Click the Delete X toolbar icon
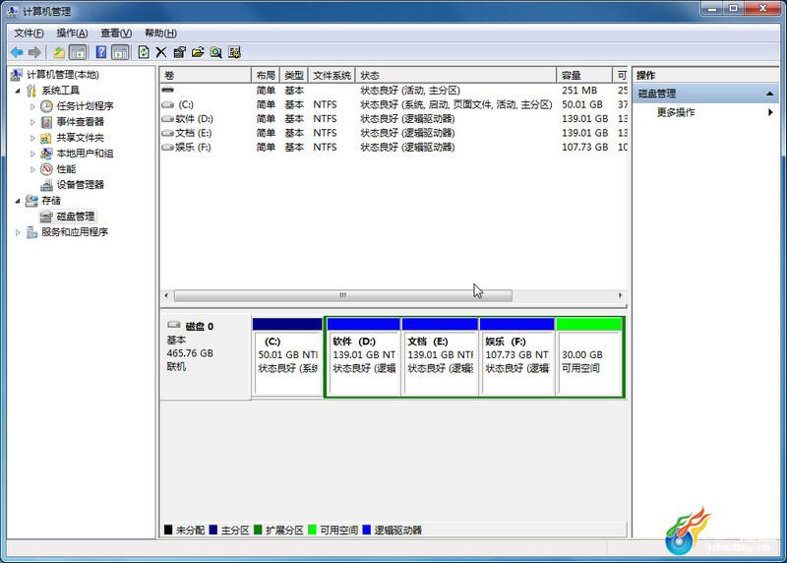The height and width of the screenshot is (563, 787). (161, 52)
